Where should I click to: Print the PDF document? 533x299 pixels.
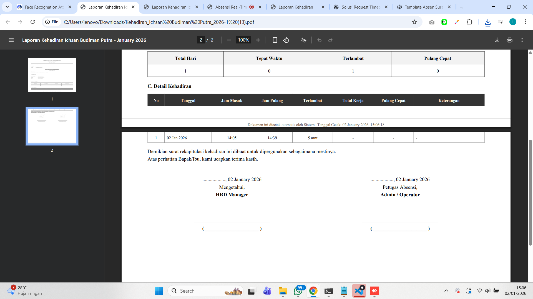click(509, 40)
